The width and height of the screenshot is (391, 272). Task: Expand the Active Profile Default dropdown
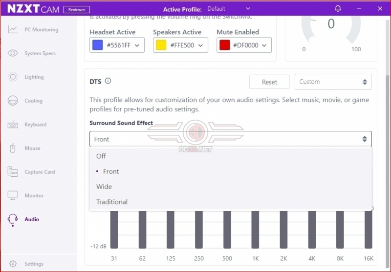coord(229,9)
